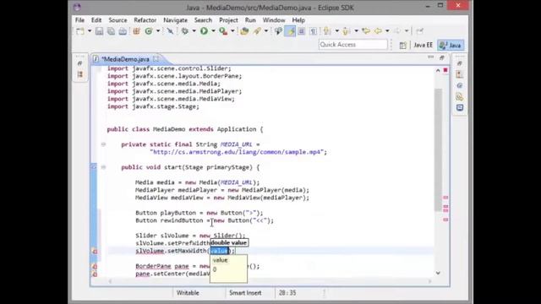
Task: Switch to the Java EE perspective
Action: pyautogui.click(x=423, y=45)
